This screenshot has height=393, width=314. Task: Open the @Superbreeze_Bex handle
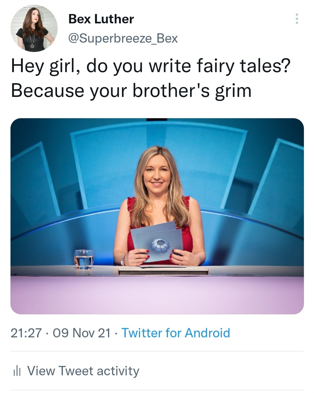(123, 38)
